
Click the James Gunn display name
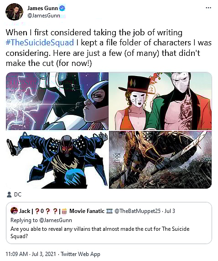[x=42, y=8]
